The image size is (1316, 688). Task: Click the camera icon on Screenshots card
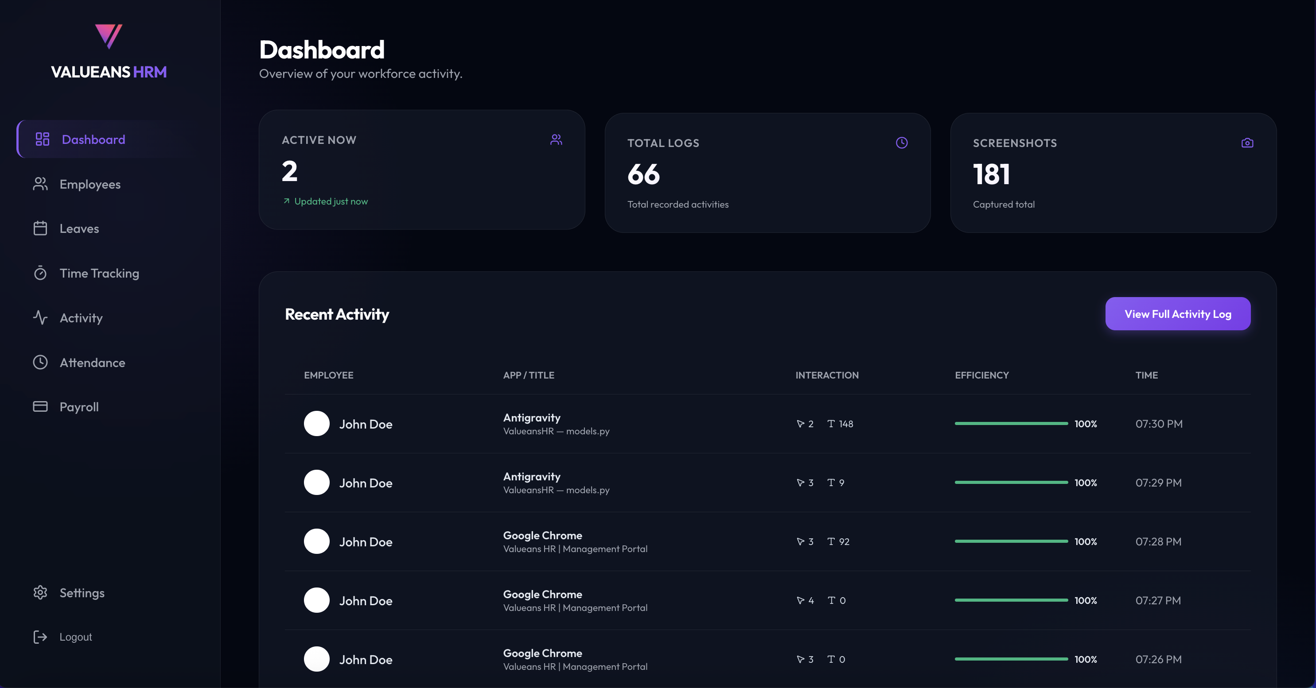click(1247, 143)
